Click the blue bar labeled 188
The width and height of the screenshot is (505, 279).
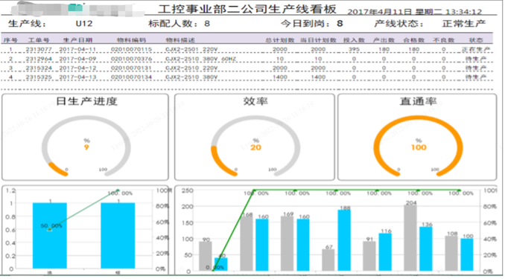[344, 240]
